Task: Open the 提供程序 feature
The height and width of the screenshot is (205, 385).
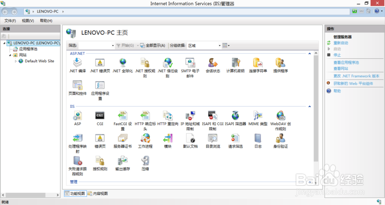Action: click(x=280, y=65)
